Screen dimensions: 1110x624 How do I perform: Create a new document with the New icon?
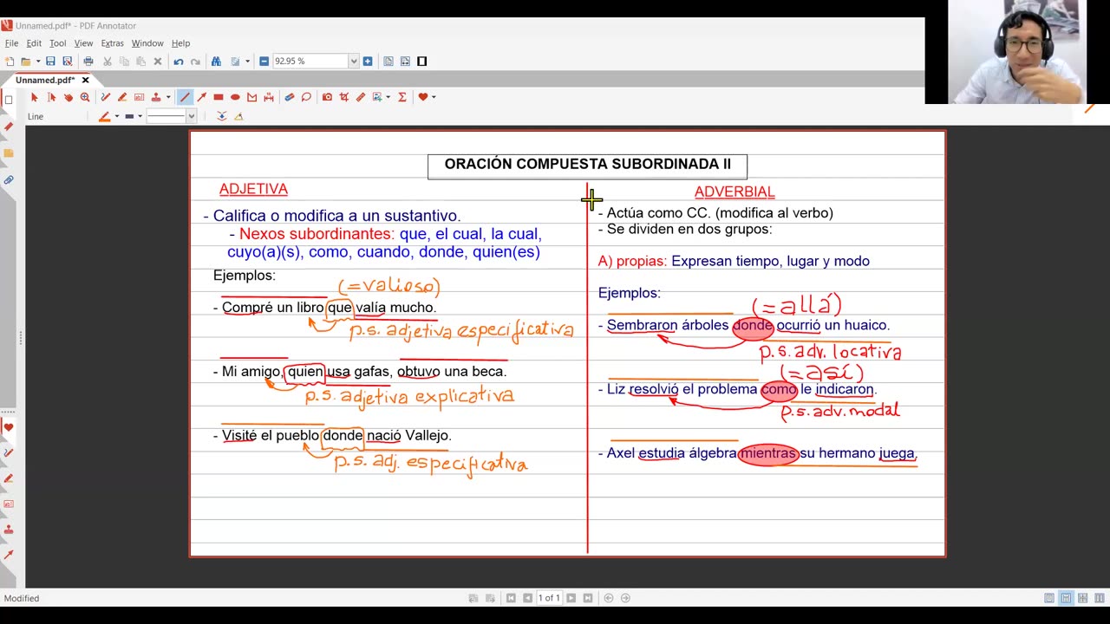click(10, 62)
